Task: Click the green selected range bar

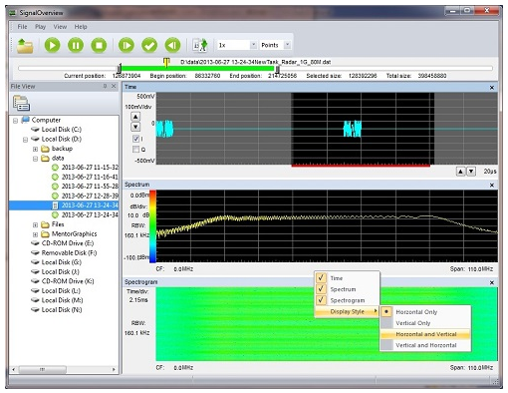Action: pos(198,68)
